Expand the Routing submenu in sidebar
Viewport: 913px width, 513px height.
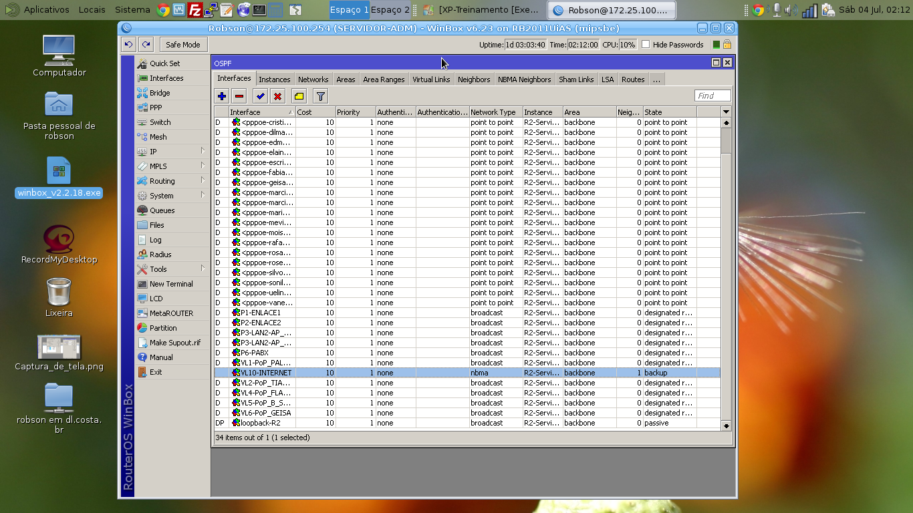click(x=172, y=181)
